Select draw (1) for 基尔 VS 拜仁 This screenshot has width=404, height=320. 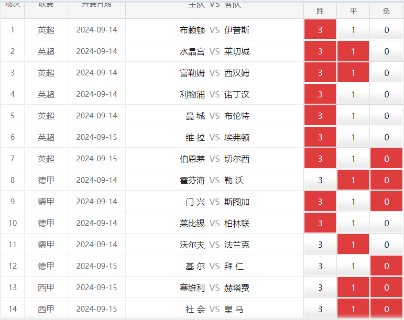pos(353,266)
